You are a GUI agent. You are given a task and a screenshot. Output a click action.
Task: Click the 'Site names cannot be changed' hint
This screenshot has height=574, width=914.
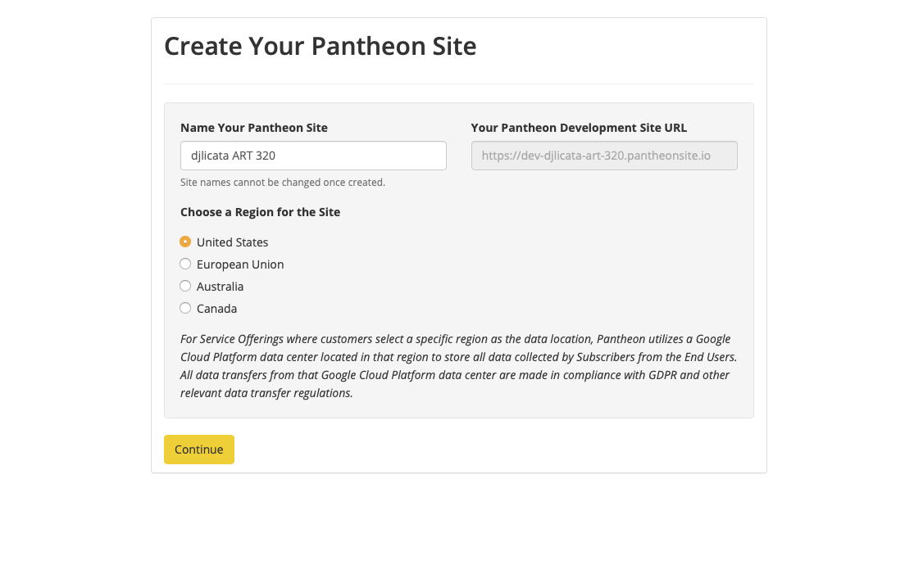pyautogui.click(x=283, y=183)
